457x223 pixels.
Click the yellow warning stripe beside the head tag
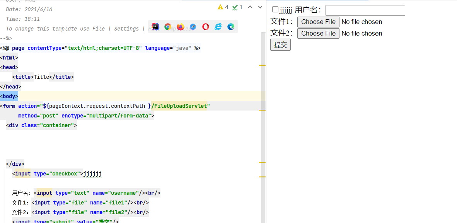[262, 65]
